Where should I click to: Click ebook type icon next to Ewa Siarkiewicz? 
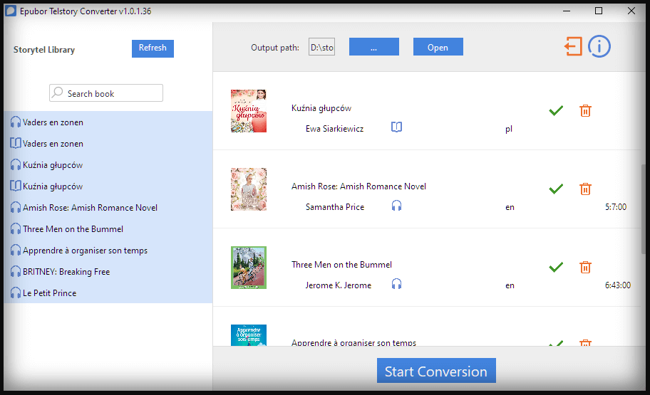tap(397, 127)
